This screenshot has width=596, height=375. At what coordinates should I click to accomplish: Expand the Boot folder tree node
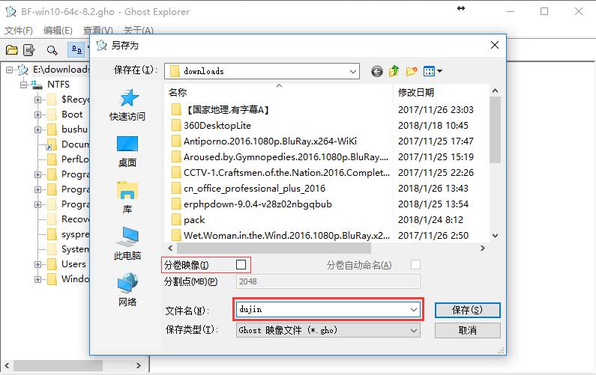(x=37, y=115)
